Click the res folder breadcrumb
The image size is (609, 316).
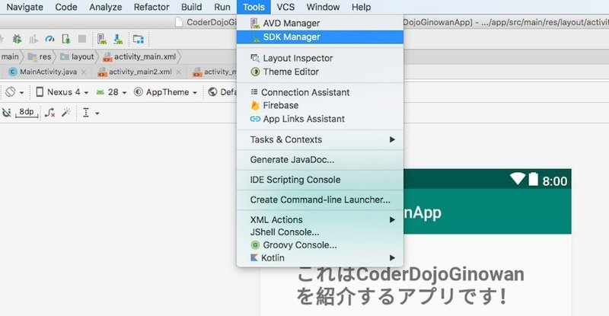(40, 57)
